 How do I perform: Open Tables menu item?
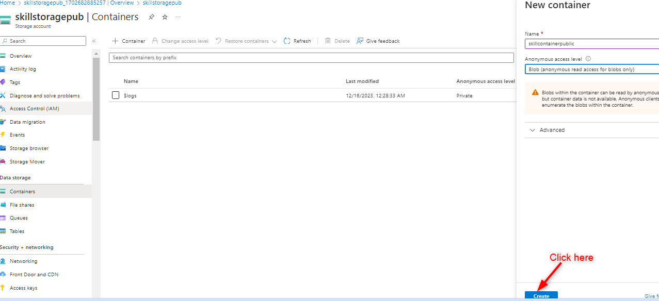17,231
